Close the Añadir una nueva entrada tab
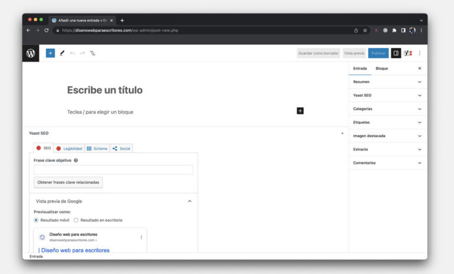 (x=112, y=21)
